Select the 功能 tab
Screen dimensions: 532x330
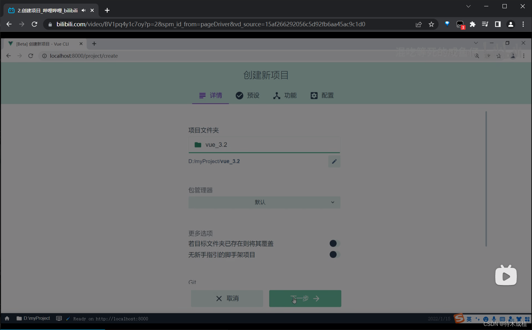(285, 96)
